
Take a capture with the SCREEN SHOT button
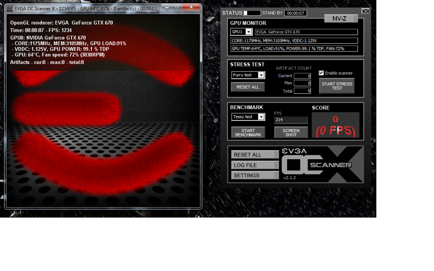(x=291, y=133)
